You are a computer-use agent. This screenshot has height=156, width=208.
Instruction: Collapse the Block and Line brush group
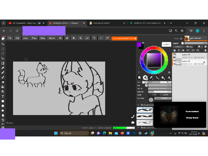coord(138,105)
